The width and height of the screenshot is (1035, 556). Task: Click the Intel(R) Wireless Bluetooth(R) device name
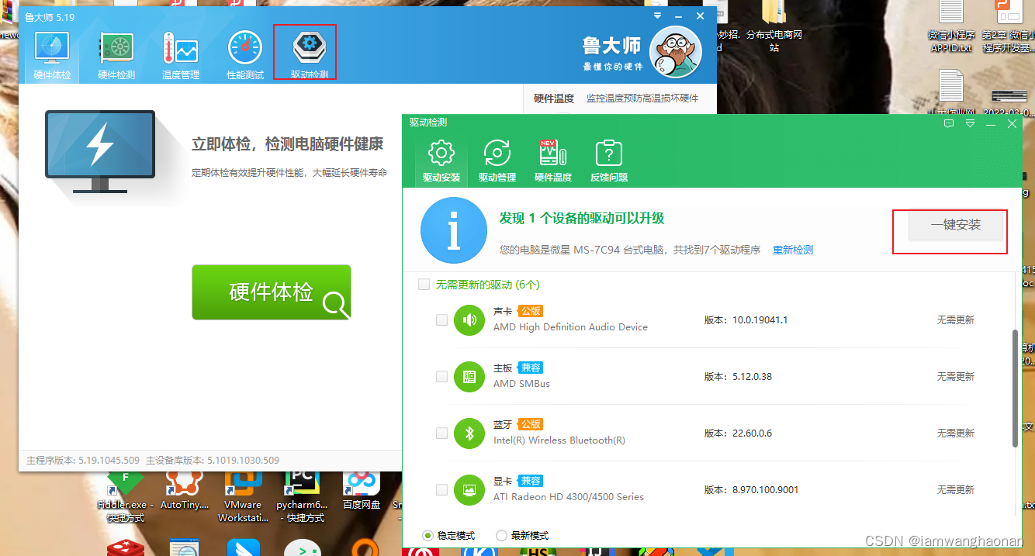point(559,440)
